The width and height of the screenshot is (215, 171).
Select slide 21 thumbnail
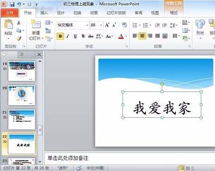22,120
